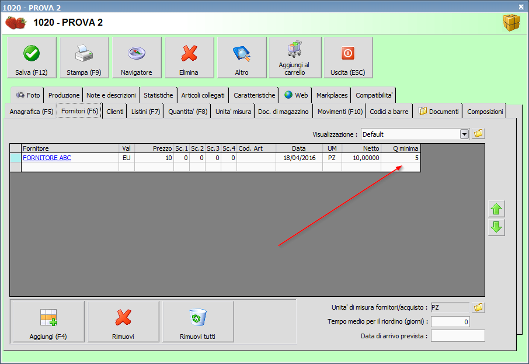Select the Composizioni tab
The image size is (529, 364).
(x=485, y=112)
